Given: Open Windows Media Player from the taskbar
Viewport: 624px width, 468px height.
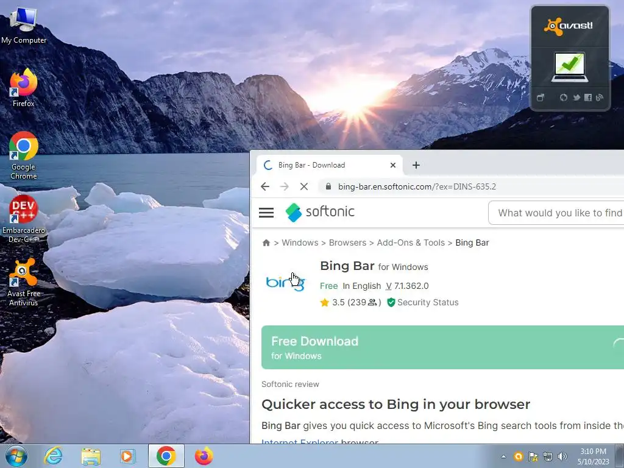Looking at the screenshot, I should [128, 456].
